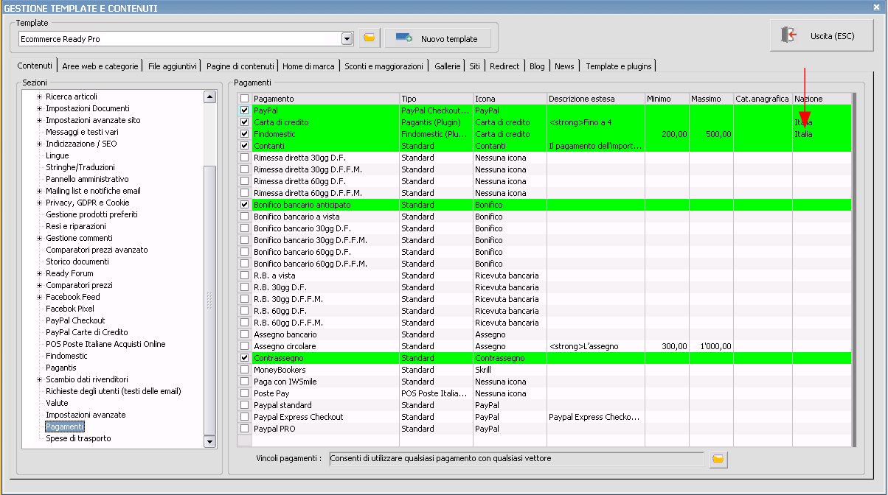Viewport: 888px width, 495px height.
Task: Switch to Sconti e maggiorazioni tab
Action: [x=384, y=66]
